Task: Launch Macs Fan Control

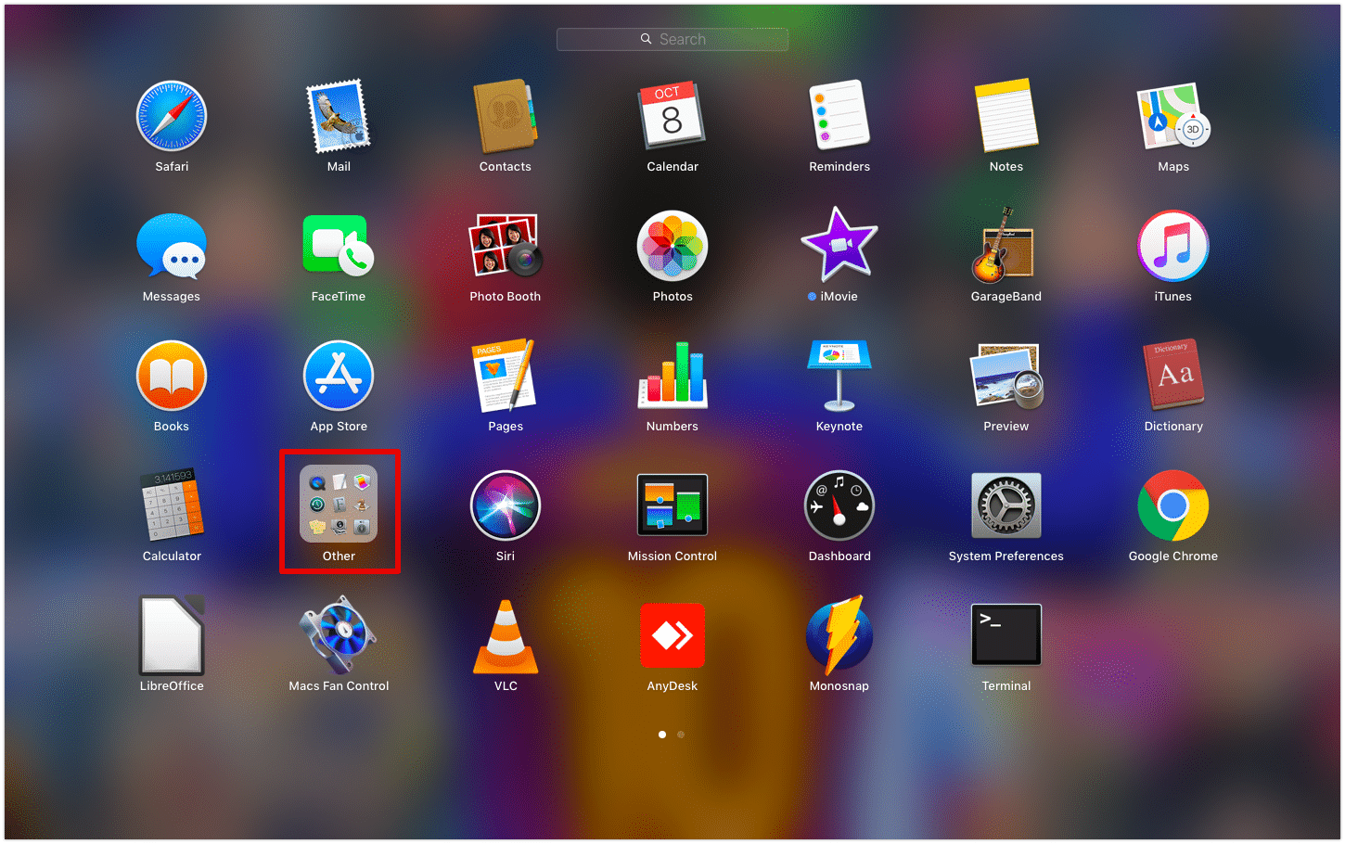Action: tap(339, 635)
